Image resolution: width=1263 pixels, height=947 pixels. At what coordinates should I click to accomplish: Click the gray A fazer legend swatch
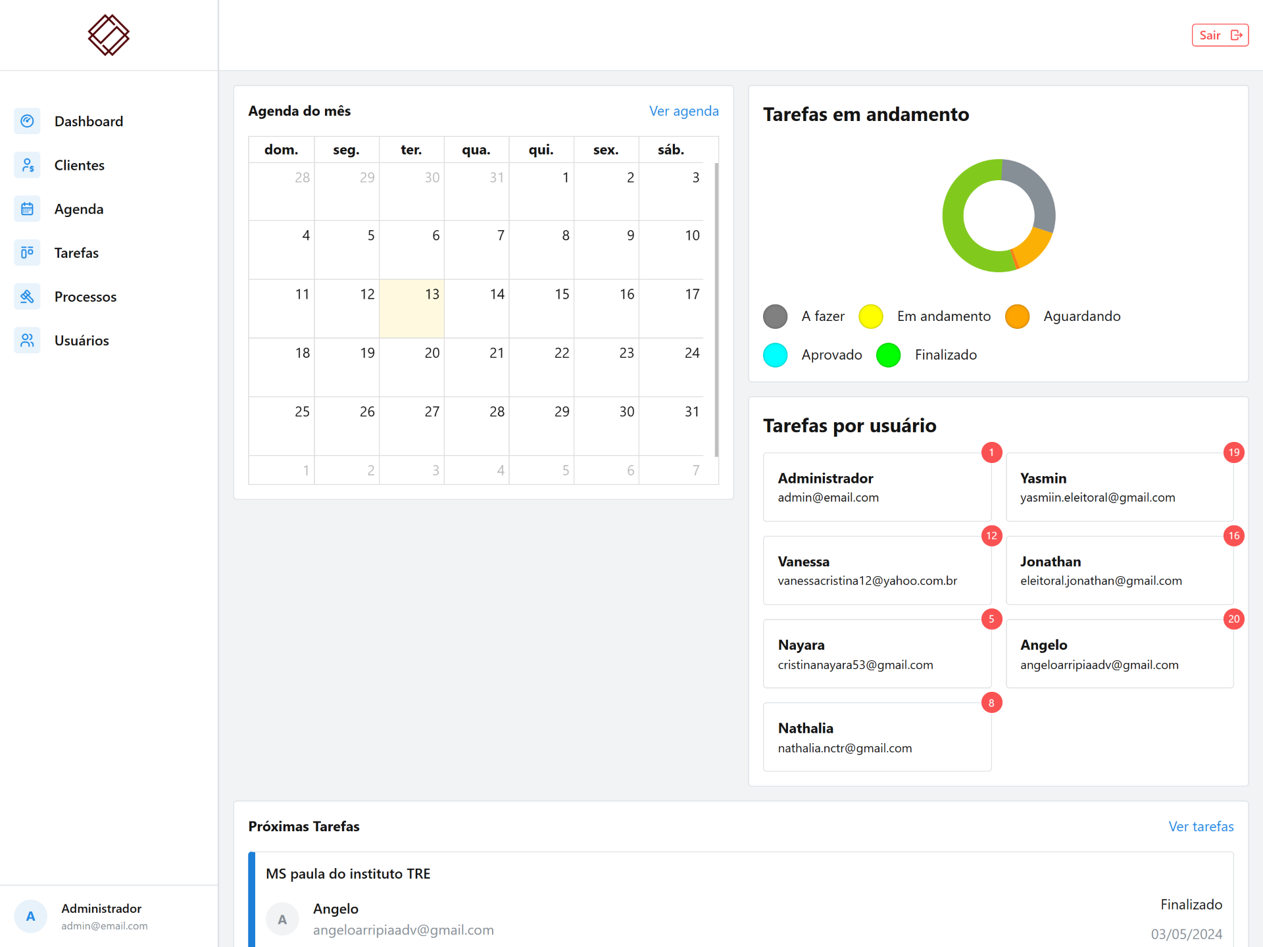pos(775,316)
